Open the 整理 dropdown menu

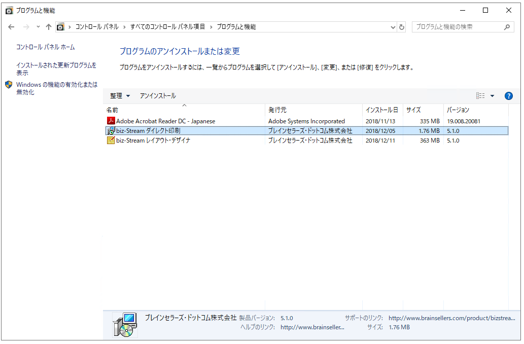[x=120, y=96]
